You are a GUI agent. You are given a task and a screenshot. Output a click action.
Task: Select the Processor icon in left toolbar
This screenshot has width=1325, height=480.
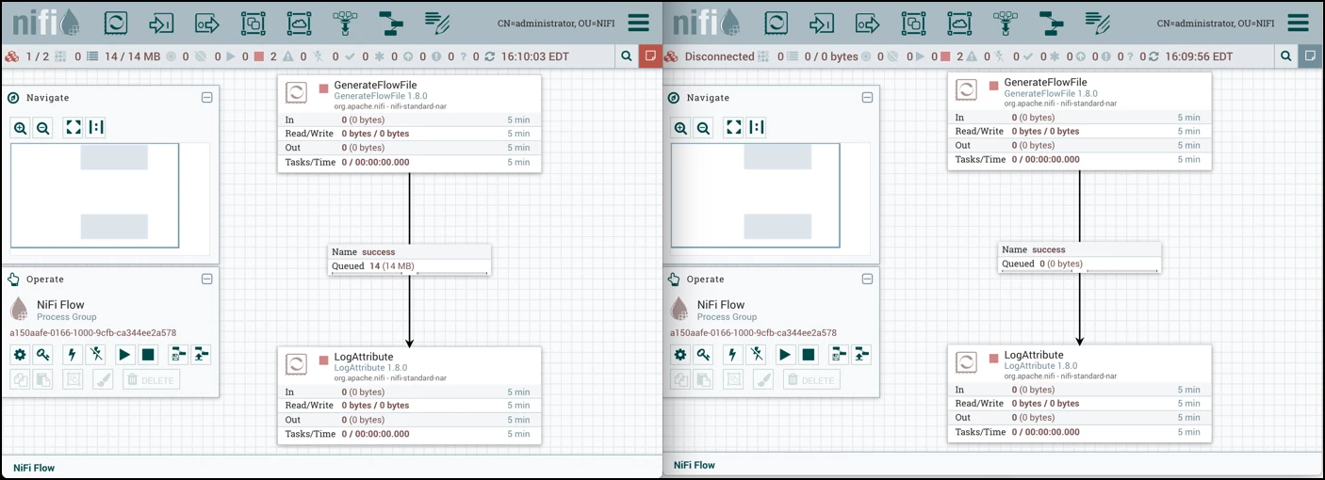click(x=115, y=23)
